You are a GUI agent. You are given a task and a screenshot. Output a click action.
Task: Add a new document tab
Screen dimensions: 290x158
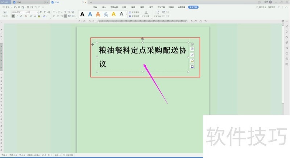click(91, 2)
